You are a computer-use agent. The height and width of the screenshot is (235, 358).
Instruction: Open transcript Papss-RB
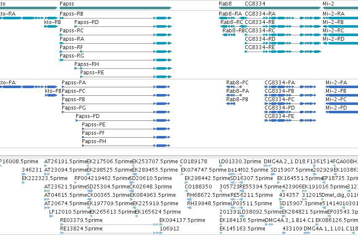(x=72, y=14)
